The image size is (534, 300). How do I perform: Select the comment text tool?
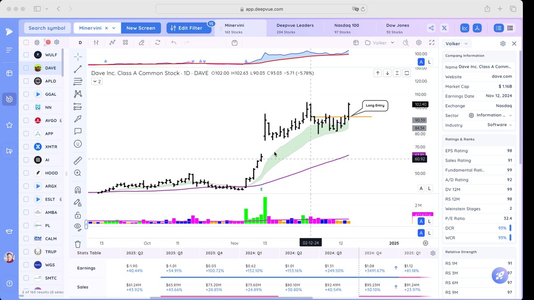click(x=78, y=131)
